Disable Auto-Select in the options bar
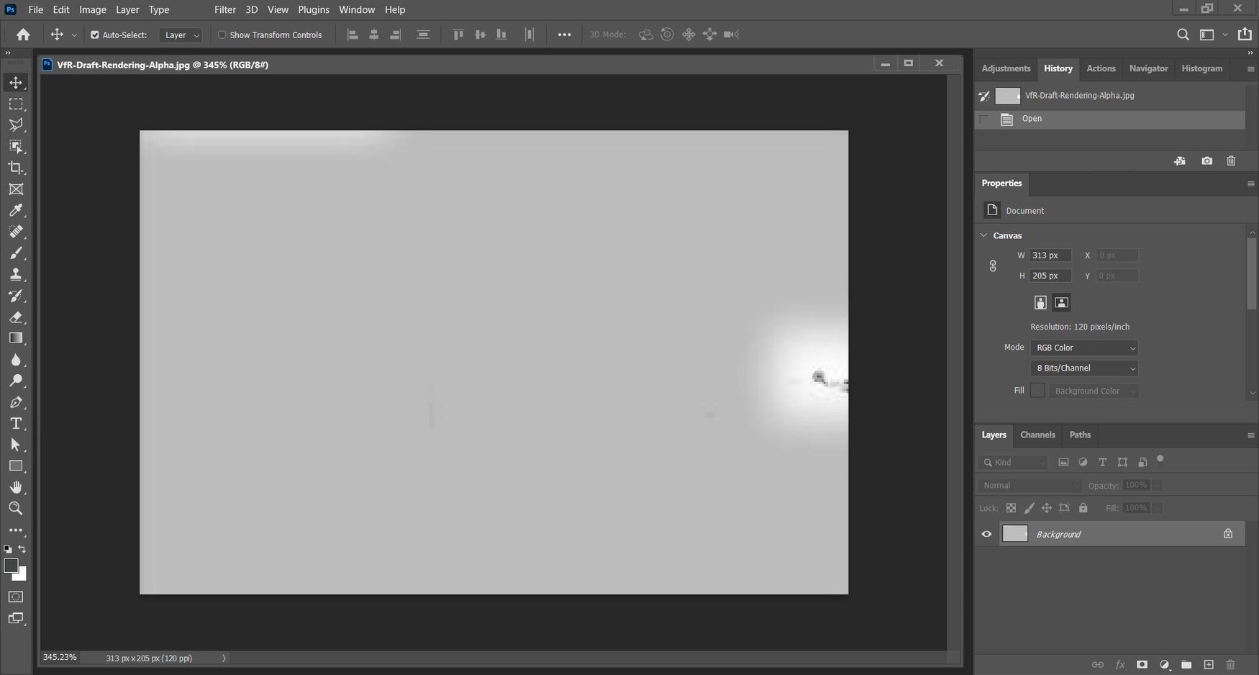 point(94,34)
